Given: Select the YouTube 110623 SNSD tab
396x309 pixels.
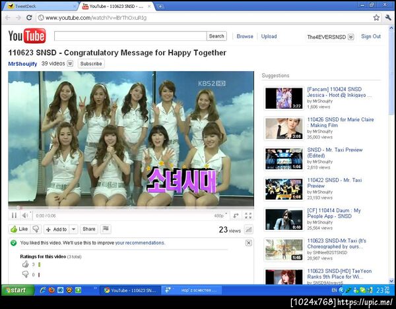Looking at the screenshot, I should [x=116, y=7].
